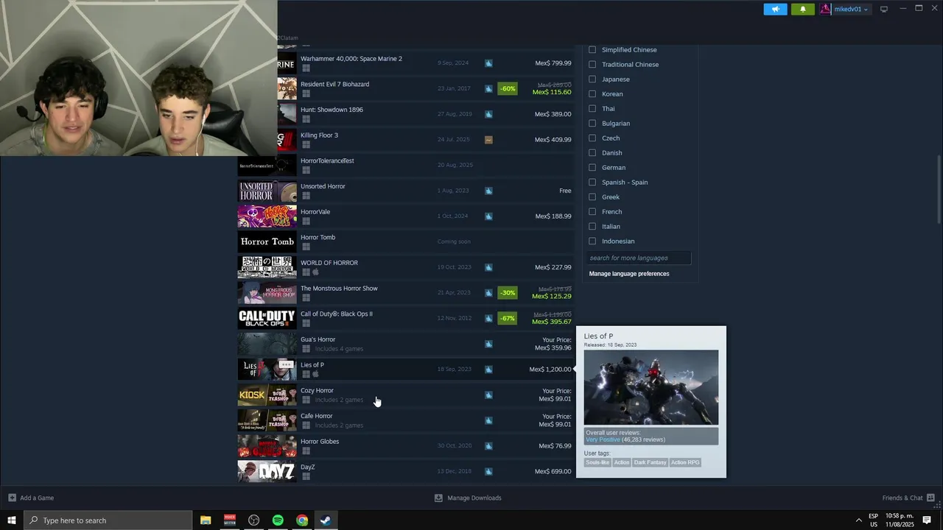The height and width of the screenshot is (530, 943).
Task: Enable the Italian language filter
Action: point(592,226)
